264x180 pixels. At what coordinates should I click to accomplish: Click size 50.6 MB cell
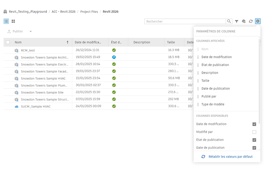(x=174, y=78)
